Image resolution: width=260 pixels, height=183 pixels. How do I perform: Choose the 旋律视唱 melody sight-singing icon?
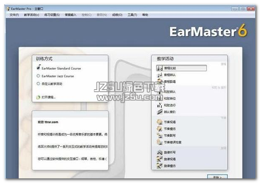pyautogui.click(x=160, y=159)
